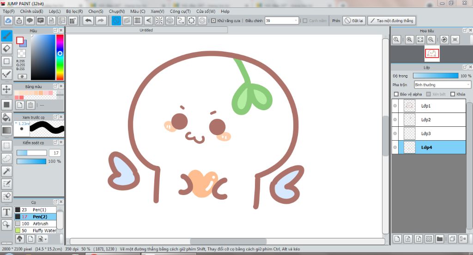The height and width of the screenshot is (255, 473).
Task: Enable the Bảo vệ alpha checkbox
Action: 396,94
